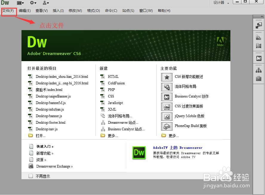
Task: Open the AdobeTV 上的 Dreamweaver link
Action: [x=178, y=148]
